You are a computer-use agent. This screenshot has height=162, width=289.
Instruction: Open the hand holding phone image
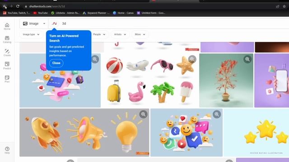tap(272, 81)
